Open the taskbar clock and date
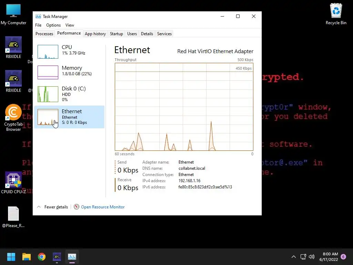Viewport: 353px width, 265px height. click(x=329, y=257)
